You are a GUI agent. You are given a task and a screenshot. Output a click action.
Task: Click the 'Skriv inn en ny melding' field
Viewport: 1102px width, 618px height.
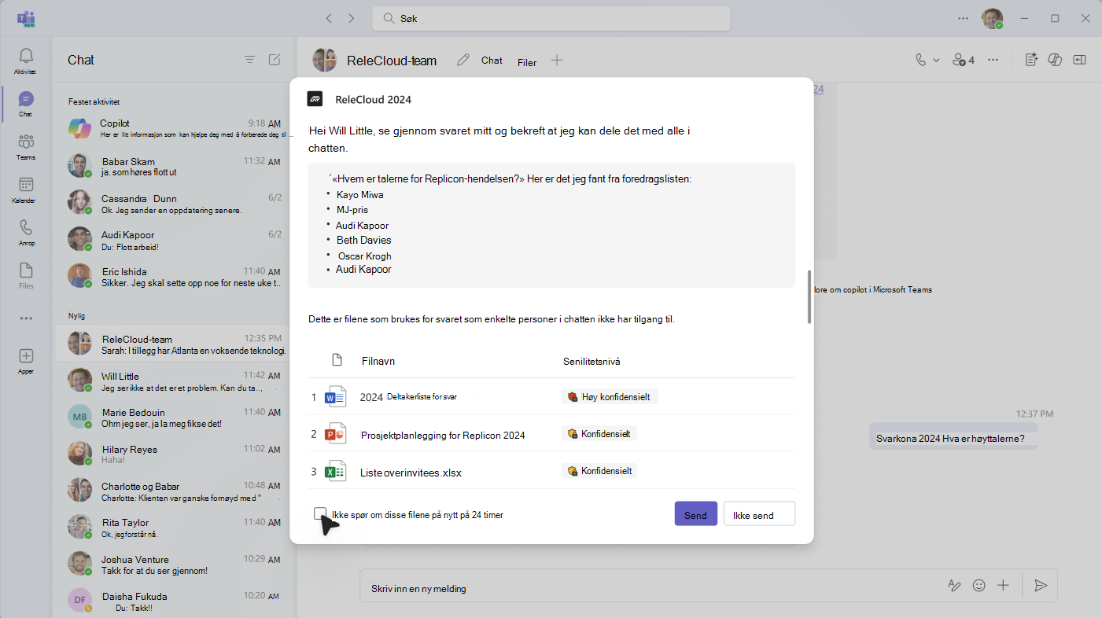[x=653, y=587]
